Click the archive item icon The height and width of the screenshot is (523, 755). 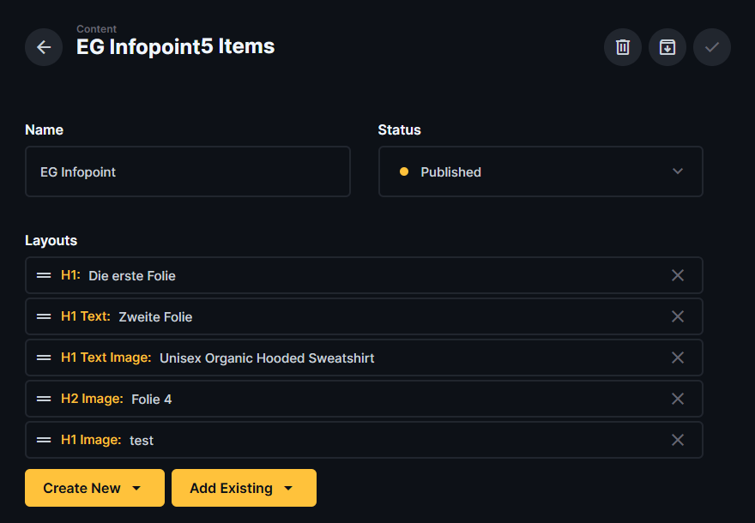(667, 47)
